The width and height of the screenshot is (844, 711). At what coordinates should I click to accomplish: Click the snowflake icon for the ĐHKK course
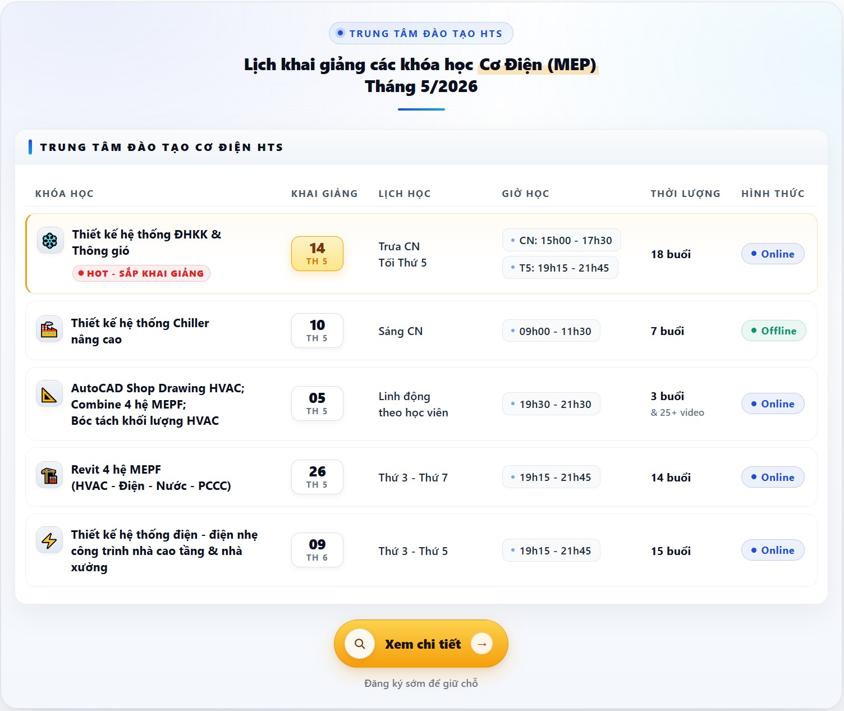(x=50, y=241)
